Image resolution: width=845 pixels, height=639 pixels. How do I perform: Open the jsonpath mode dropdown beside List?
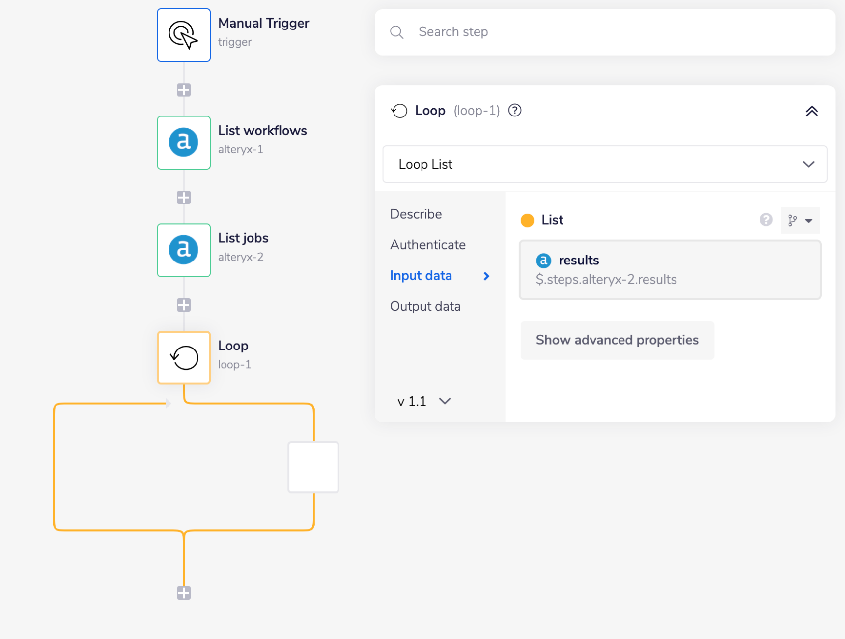[x=809, y=220]
